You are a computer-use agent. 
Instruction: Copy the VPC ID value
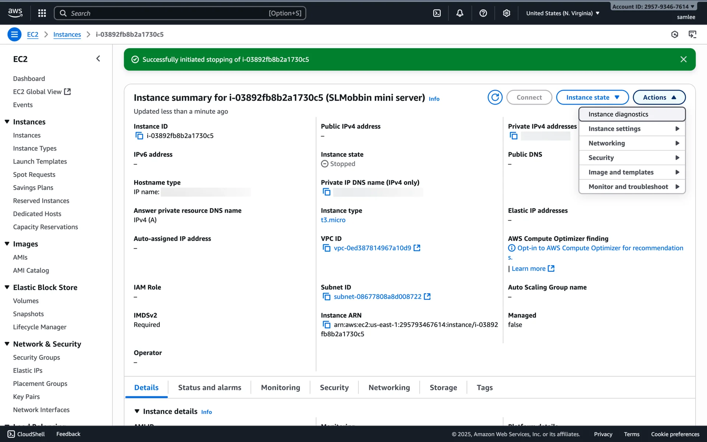[326, 248]
